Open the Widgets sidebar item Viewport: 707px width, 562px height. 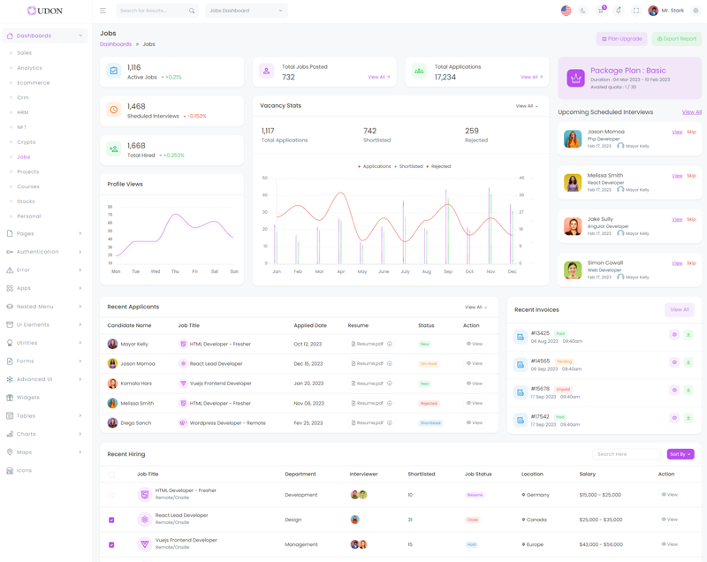tap(27, 398)
